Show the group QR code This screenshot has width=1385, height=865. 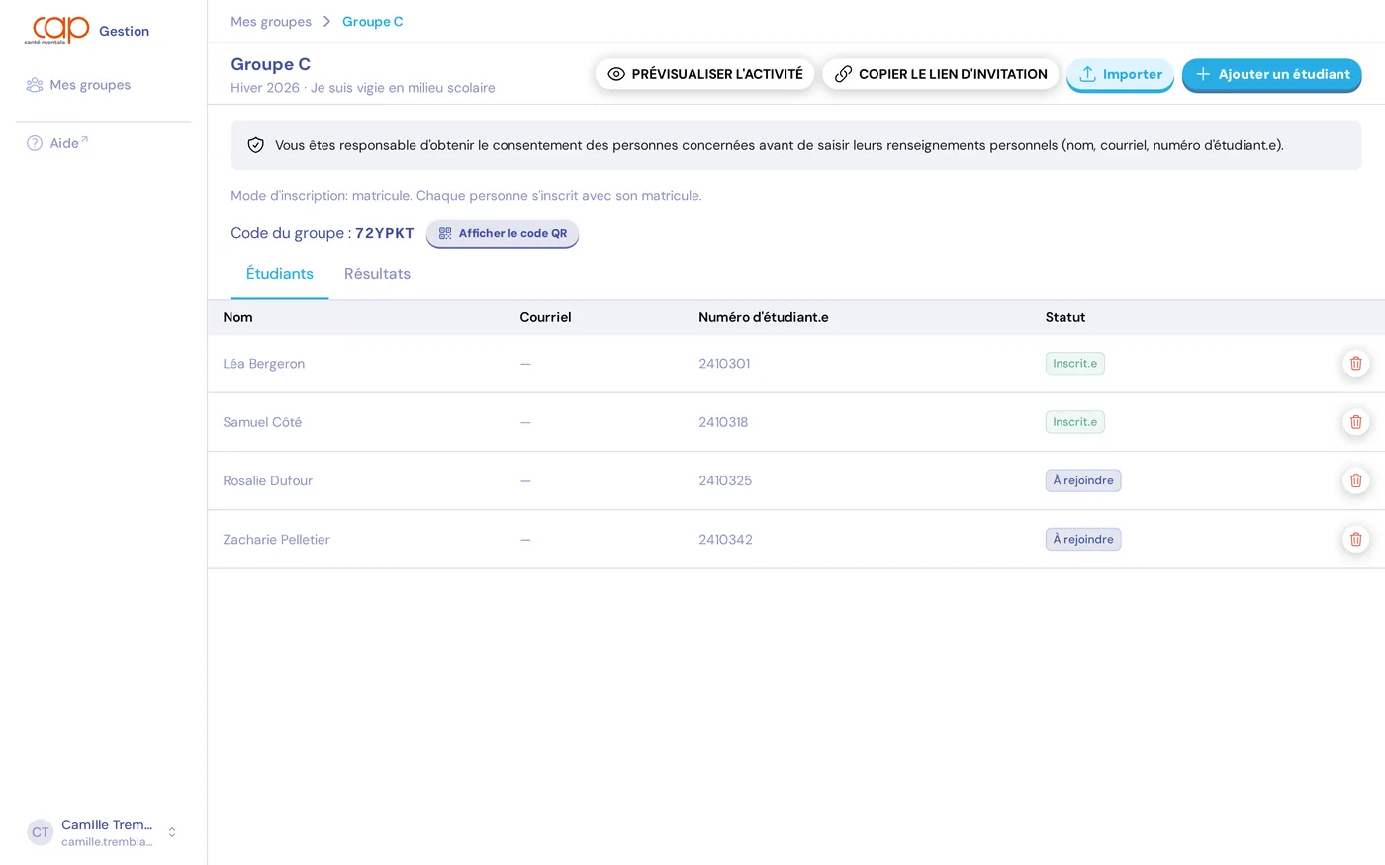[503, 233]
